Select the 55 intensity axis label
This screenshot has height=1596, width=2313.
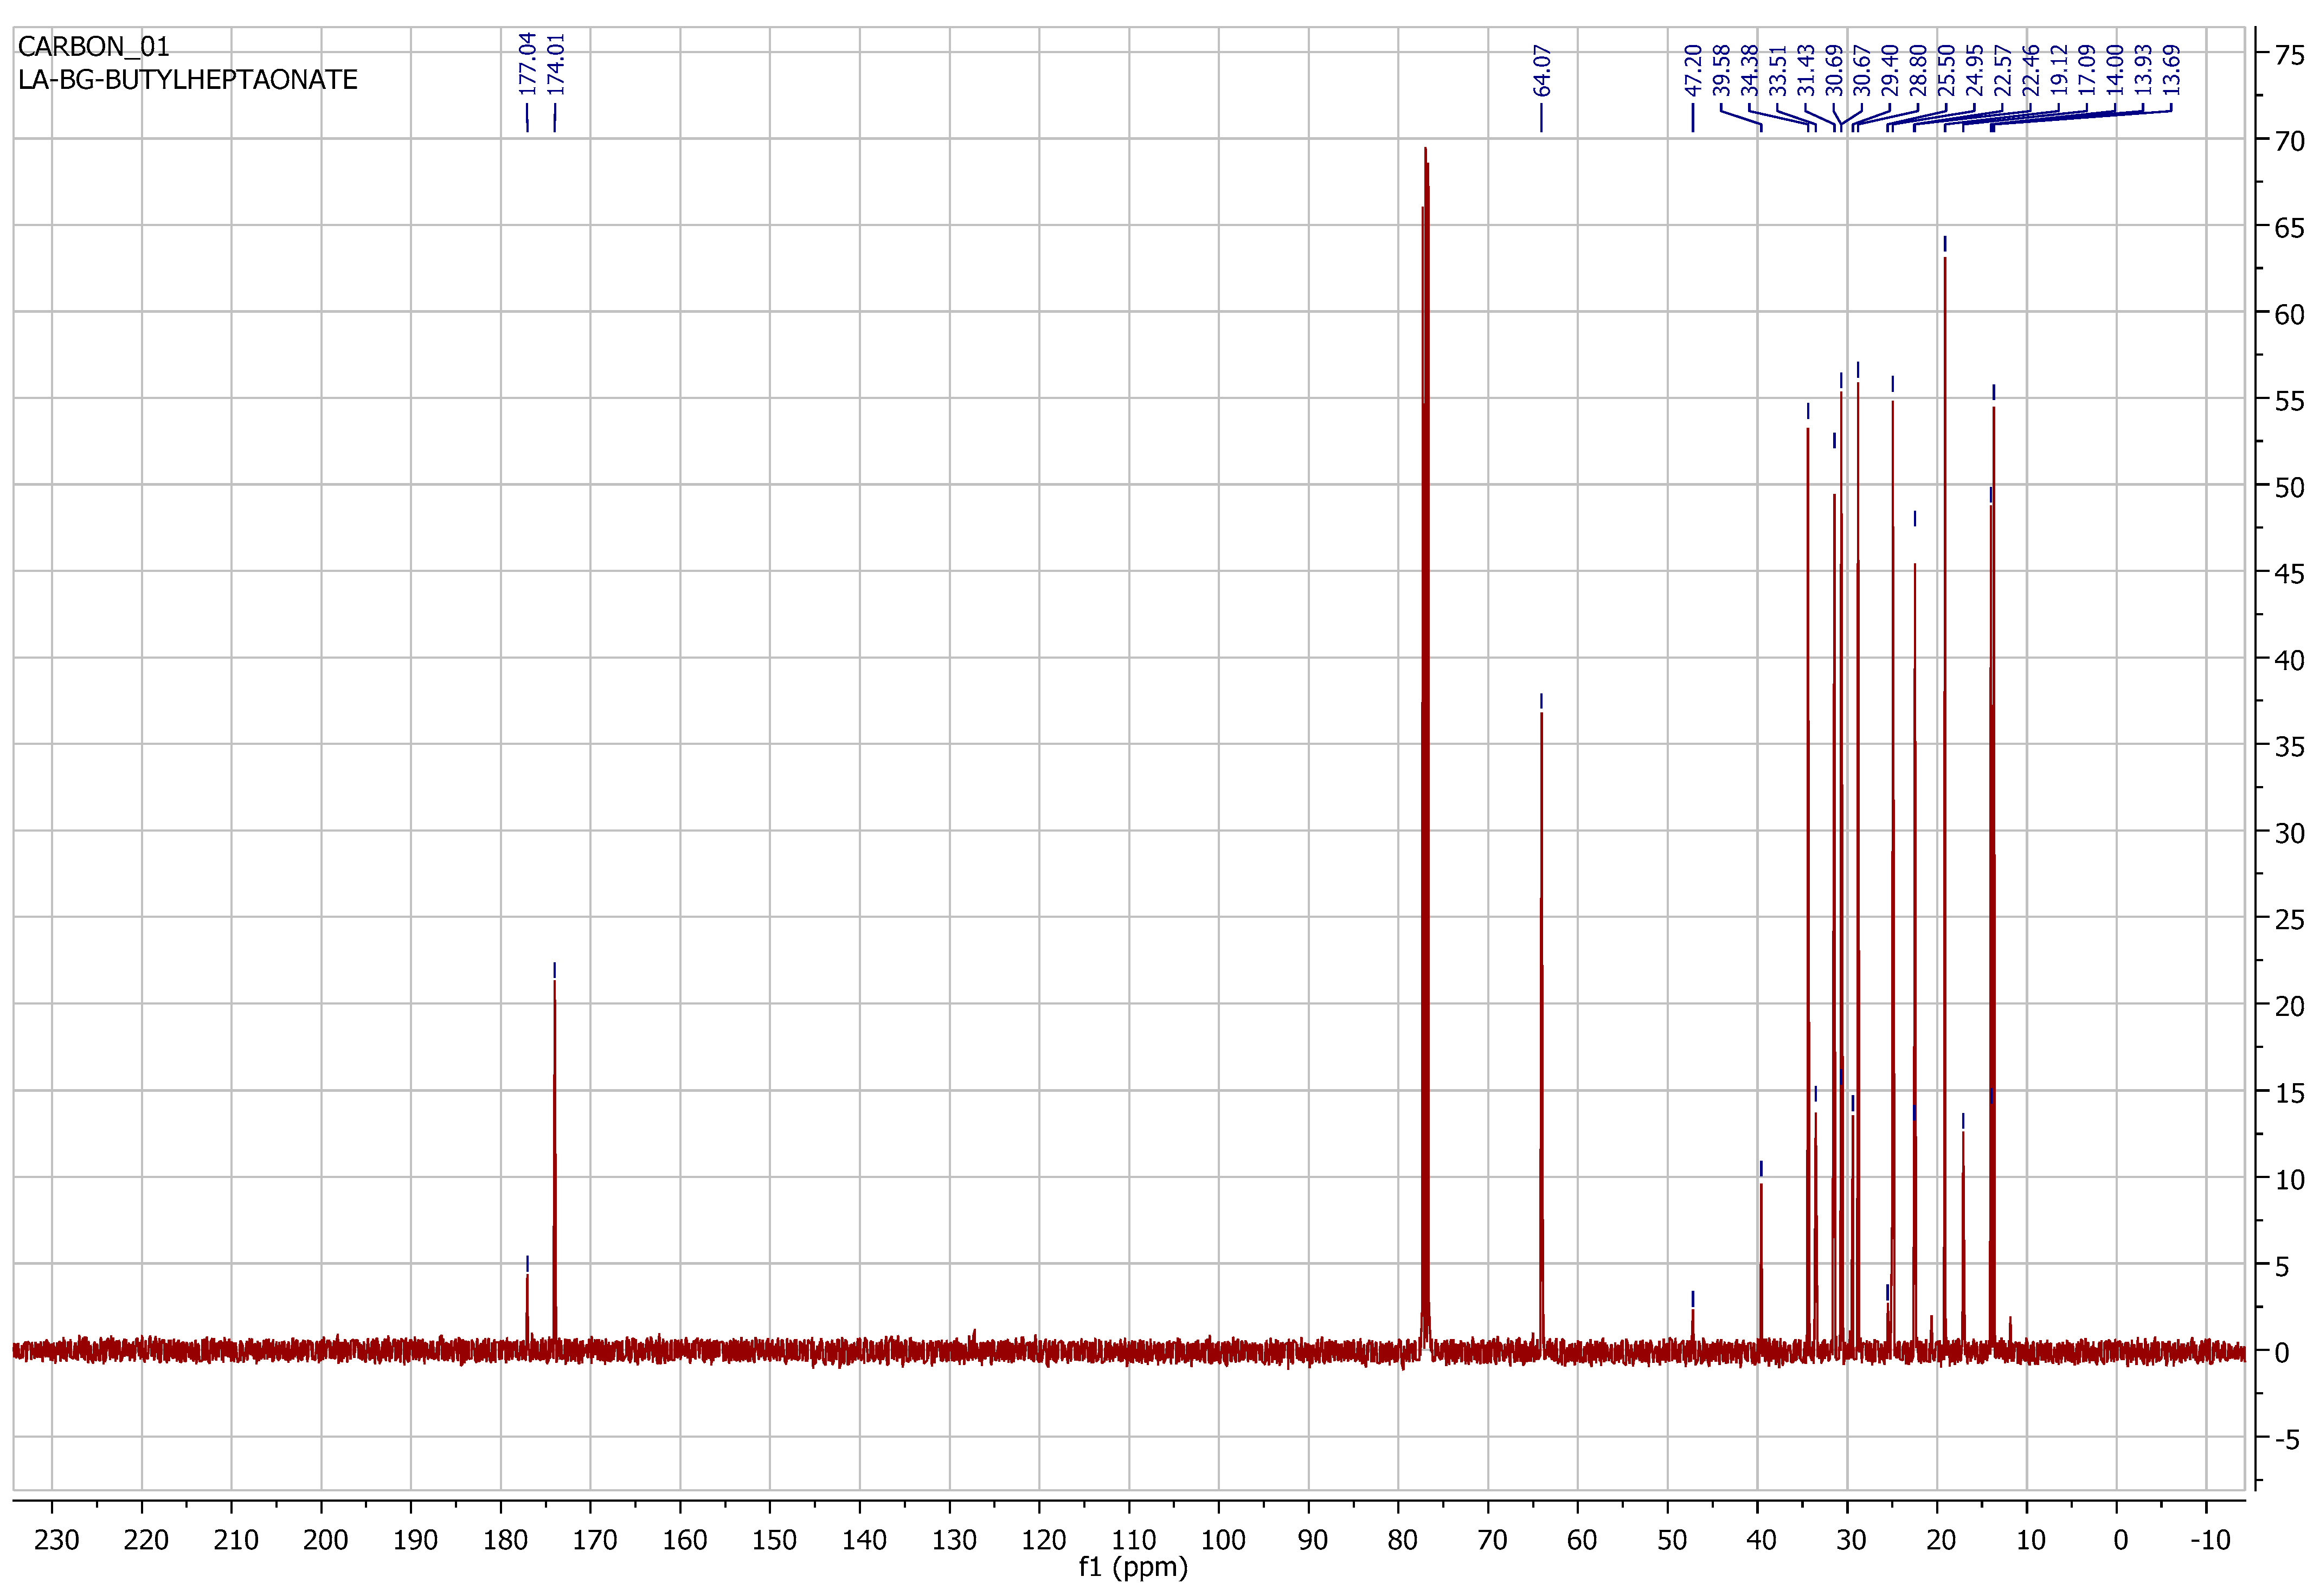pos(2289,401)
